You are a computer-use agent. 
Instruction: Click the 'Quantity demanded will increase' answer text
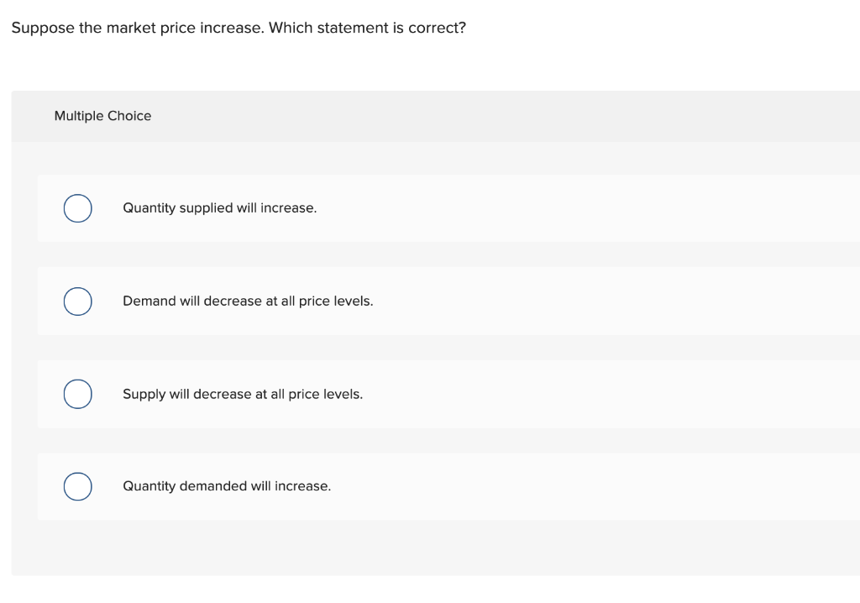227,485
